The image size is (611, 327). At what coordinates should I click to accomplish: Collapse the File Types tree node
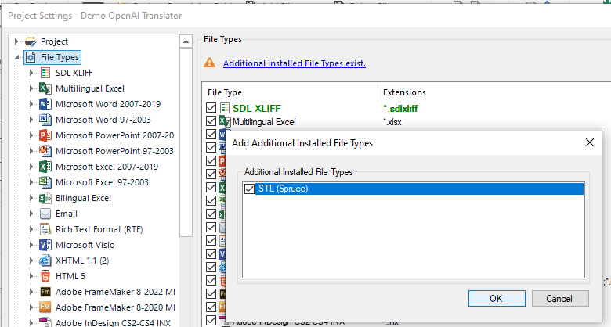16,57
